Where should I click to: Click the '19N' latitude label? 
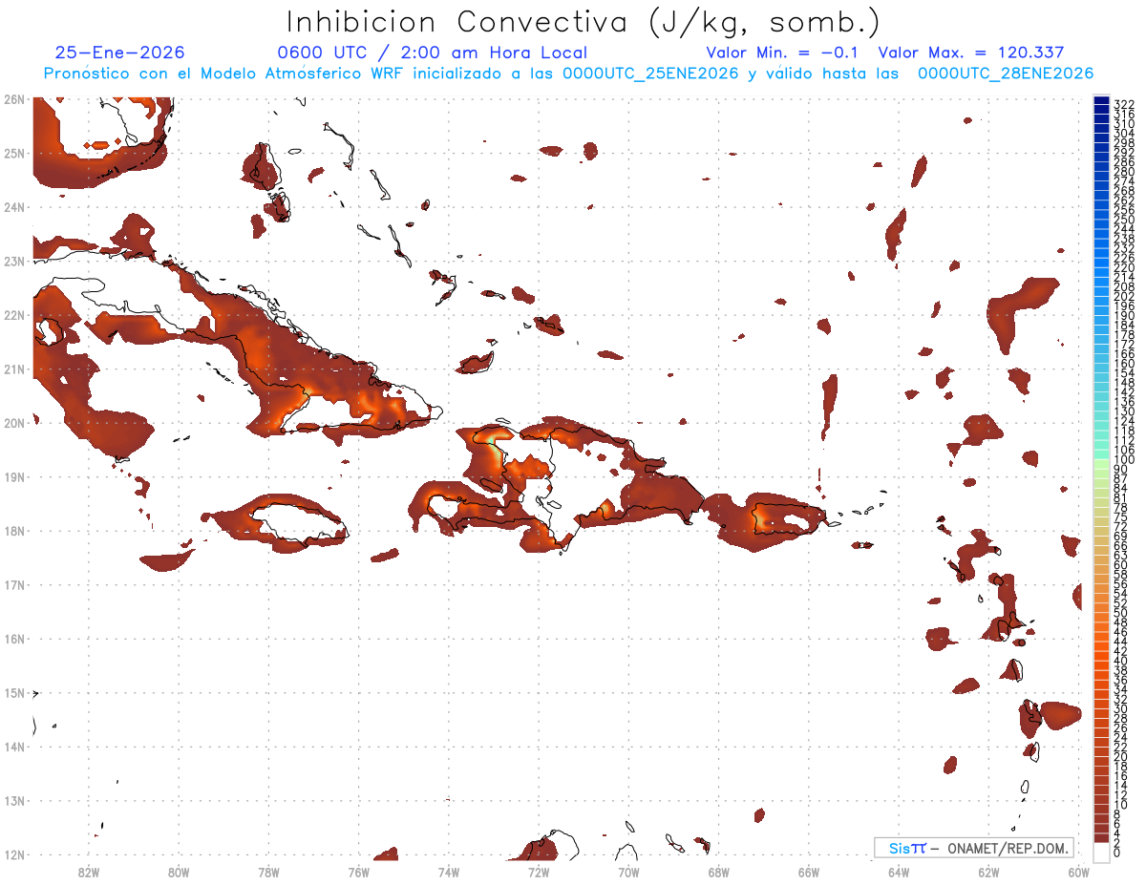[x=13, y=476]
